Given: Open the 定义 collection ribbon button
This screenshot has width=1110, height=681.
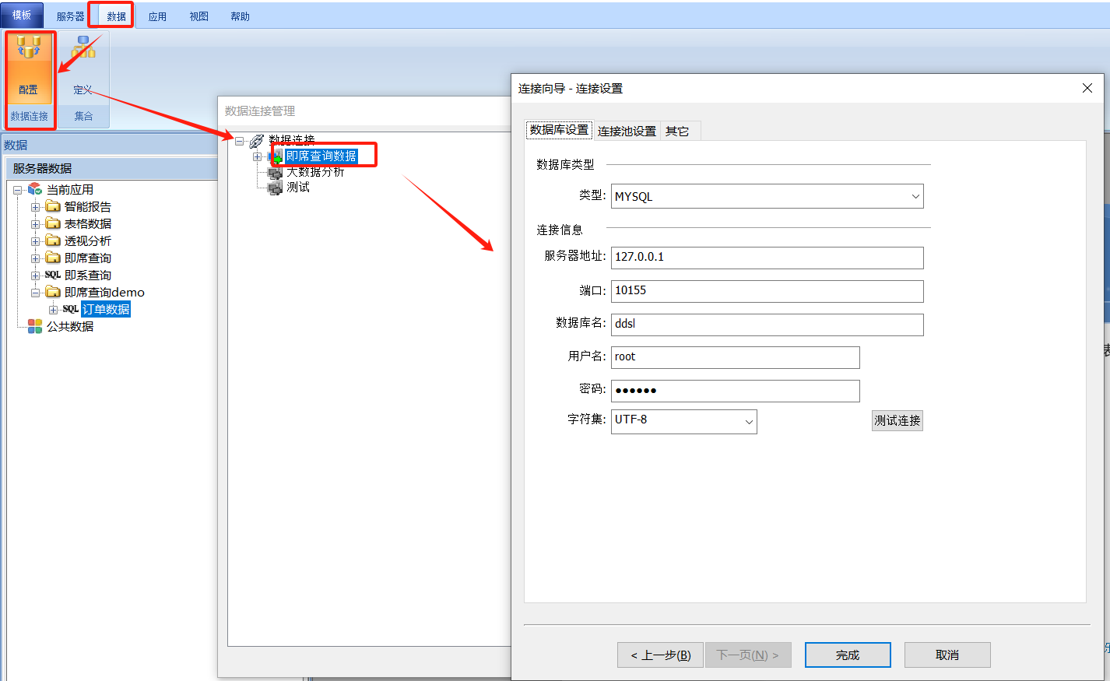Looking at the screenshot, I should click(x=83, y=68).
